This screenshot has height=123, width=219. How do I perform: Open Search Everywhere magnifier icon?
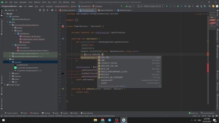(209, 6)
